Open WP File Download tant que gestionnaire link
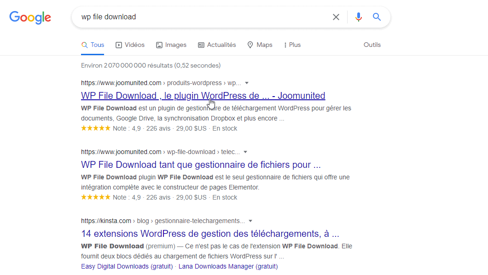The height and width of the screenshot is (275, 488). pyautogui.click(x=201, y=165)
